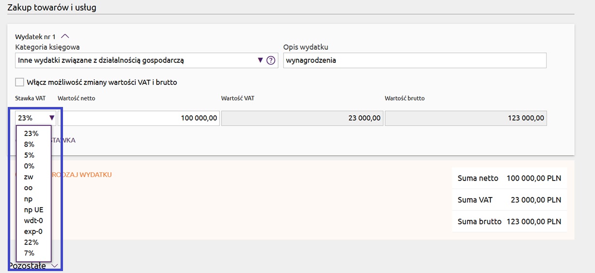595x273 pixels.
Task: Collapse the Wydatek nr 1 section
Action: pos(65,36)
